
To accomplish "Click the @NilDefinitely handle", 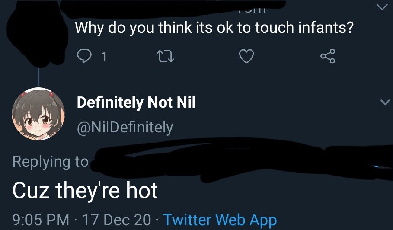I will click(125, 128).
